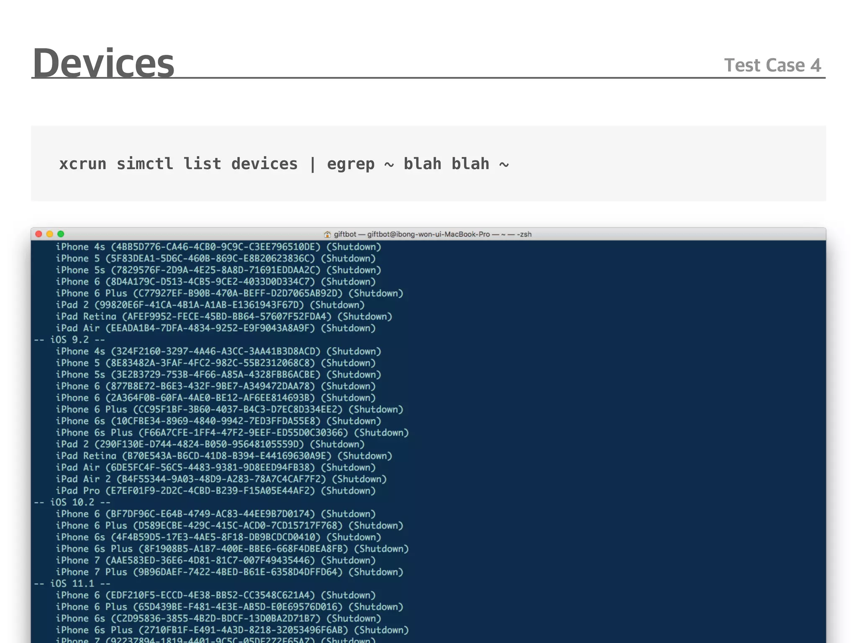
Task: Click the Test Case 4 label
Action: coord(772,65)
